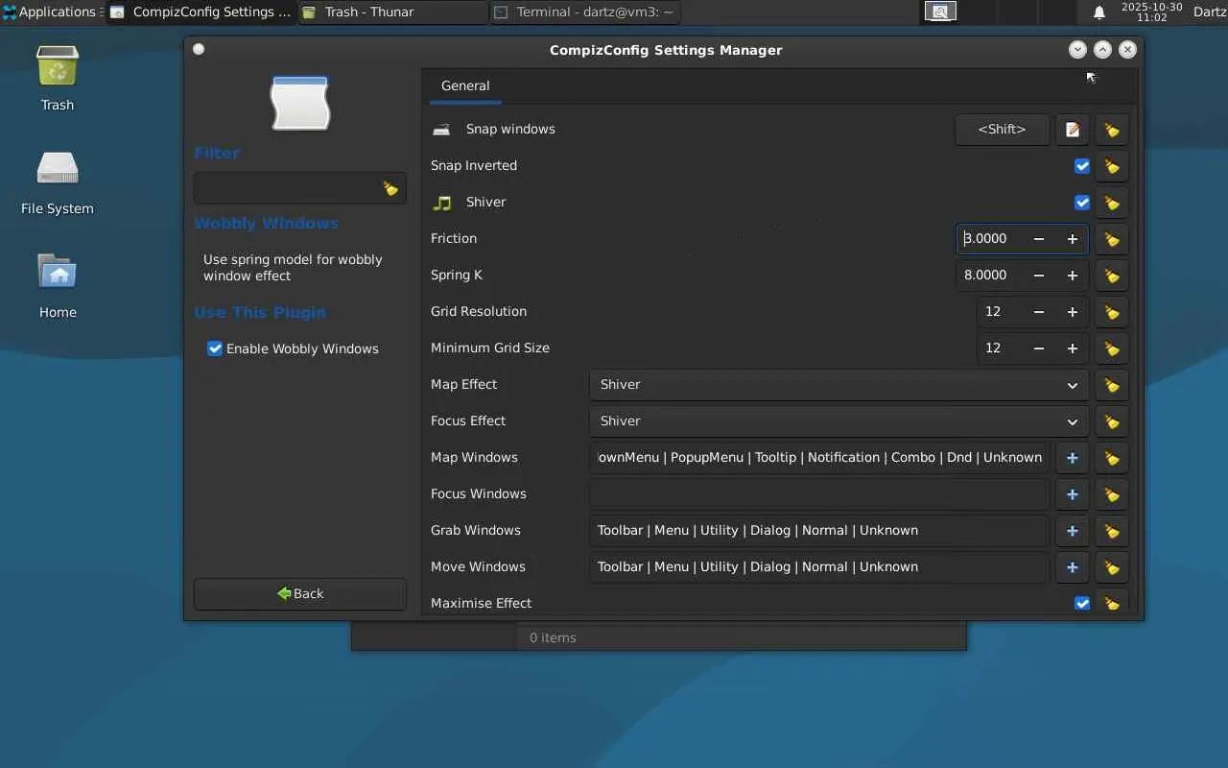Reset Grid Resolution via its broom icon
This screenshot has width=1228, height=768.
point(1111,312)
